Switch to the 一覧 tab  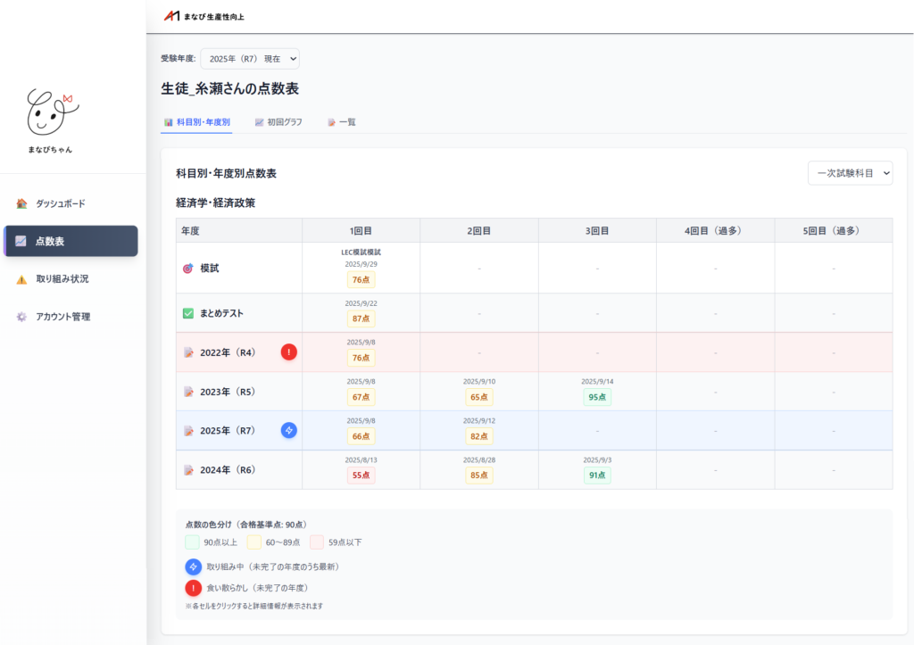(341, 122)
